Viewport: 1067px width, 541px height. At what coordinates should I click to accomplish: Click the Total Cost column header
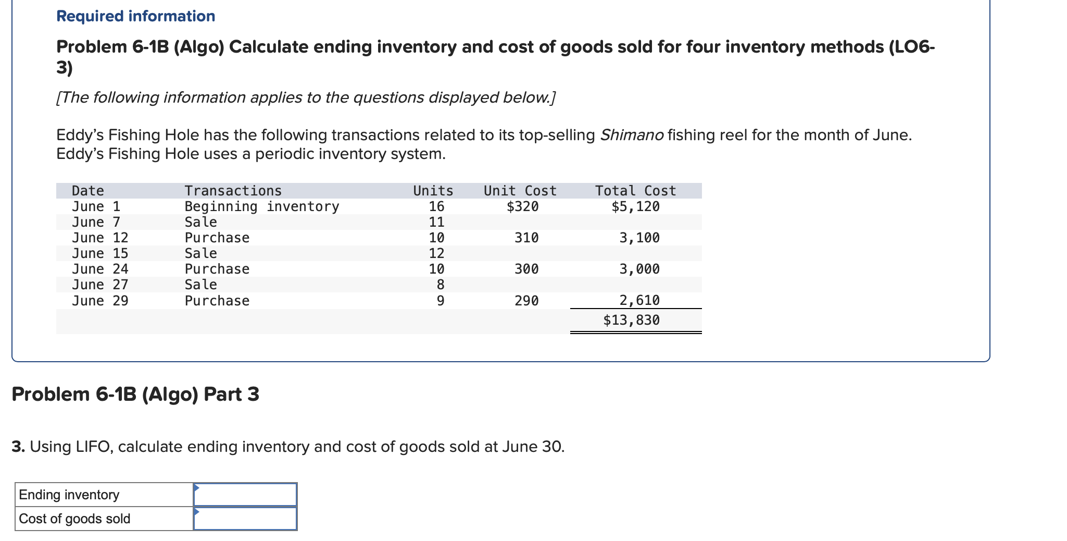[x=635, y=190]
